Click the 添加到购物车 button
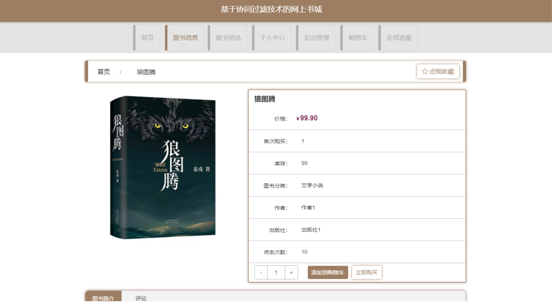Viewport: 552px width, 302px height. 328,272
